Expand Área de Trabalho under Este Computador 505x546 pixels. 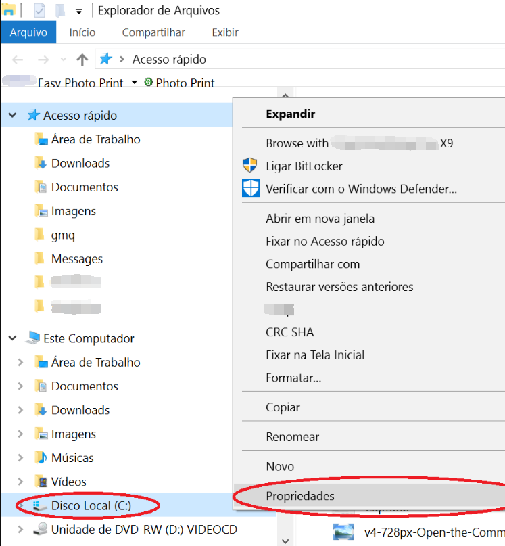(20, 362)
